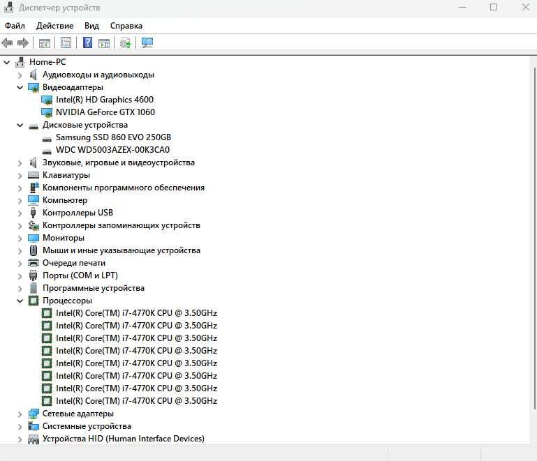Click the blue Help question mark icon
The width and height of the screenshot is (537, 461).
88,43
